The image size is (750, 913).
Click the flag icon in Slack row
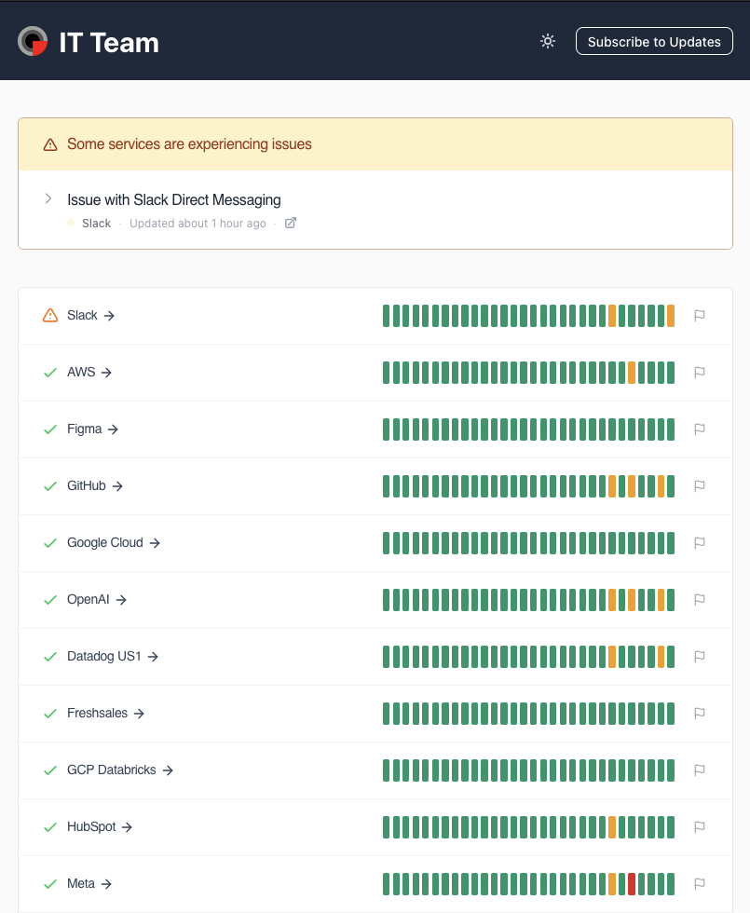(x=700, y=316)
